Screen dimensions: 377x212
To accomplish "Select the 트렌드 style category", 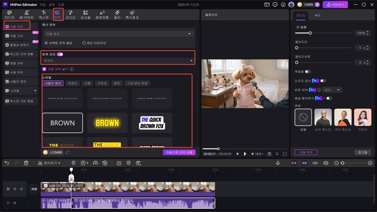I will click(x=73, y=83).
